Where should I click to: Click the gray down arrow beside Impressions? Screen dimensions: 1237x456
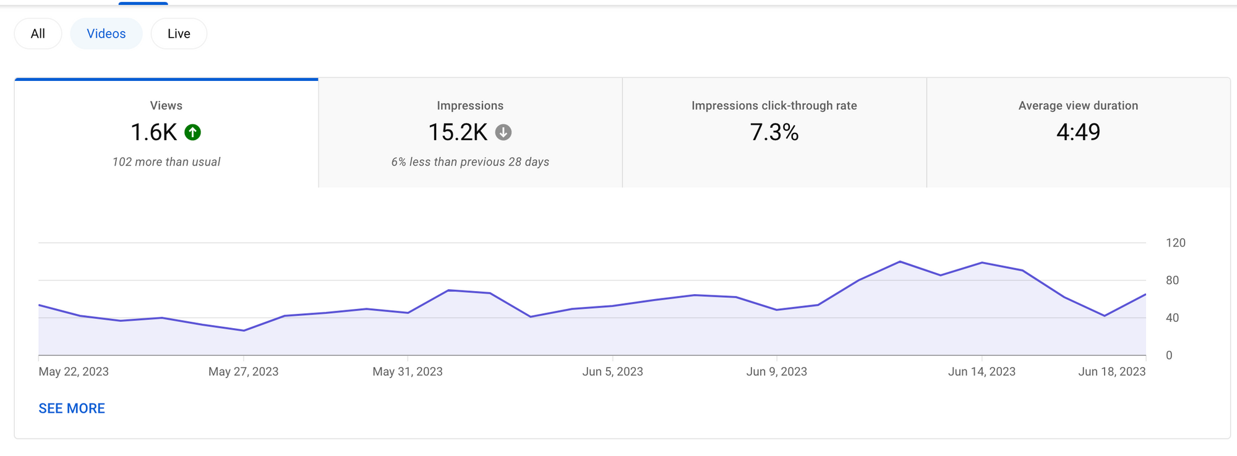pyautogui.click(x=503, y=132)
